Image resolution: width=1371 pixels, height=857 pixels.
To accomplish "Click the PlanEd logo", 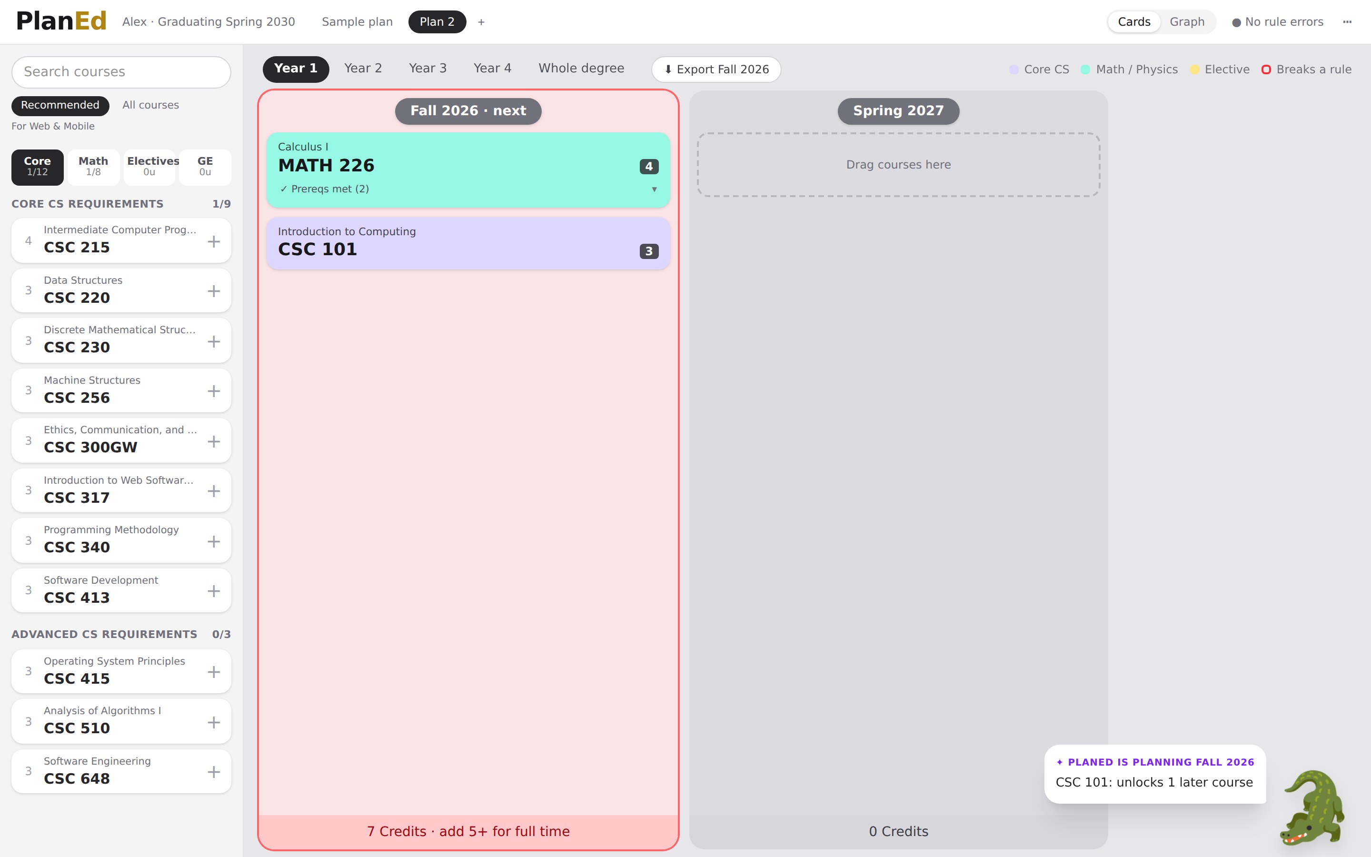I will pos(61,21).
